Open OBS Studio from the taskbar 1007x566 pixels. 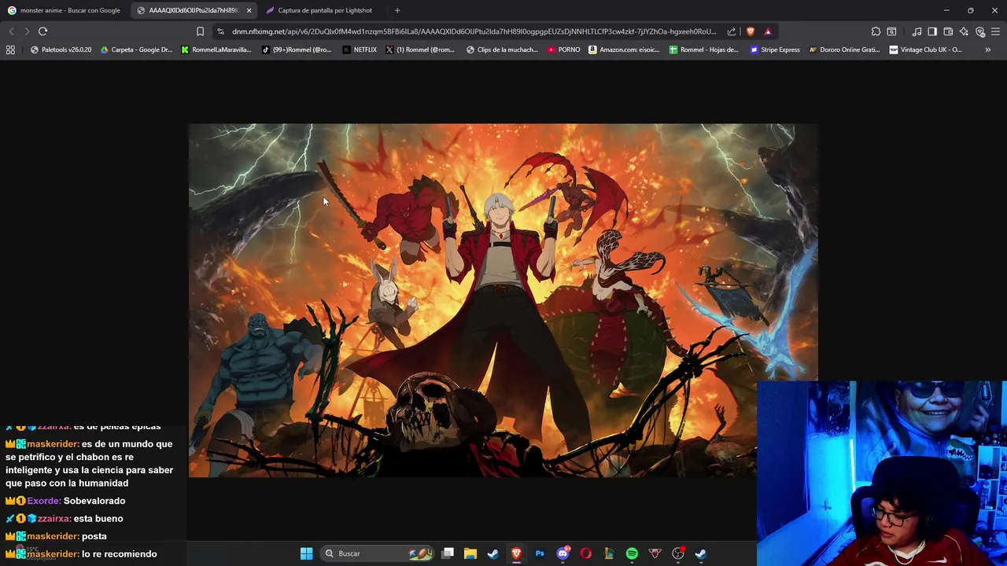(678, 553)
